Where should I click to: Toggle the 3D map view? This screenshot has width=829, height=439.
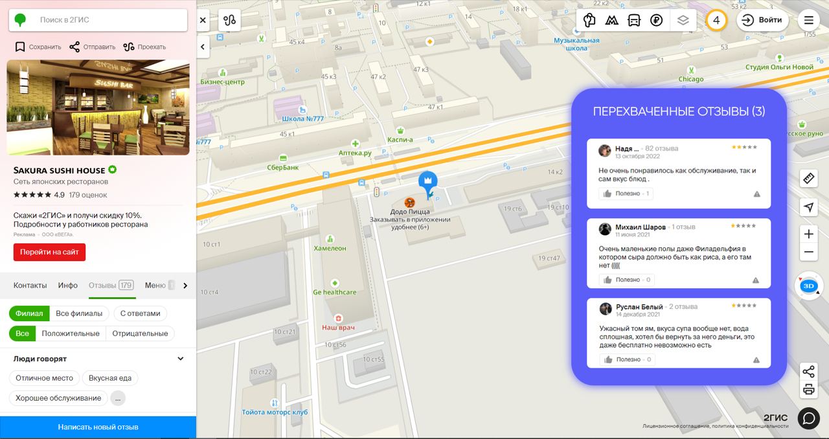click(808, 286)
